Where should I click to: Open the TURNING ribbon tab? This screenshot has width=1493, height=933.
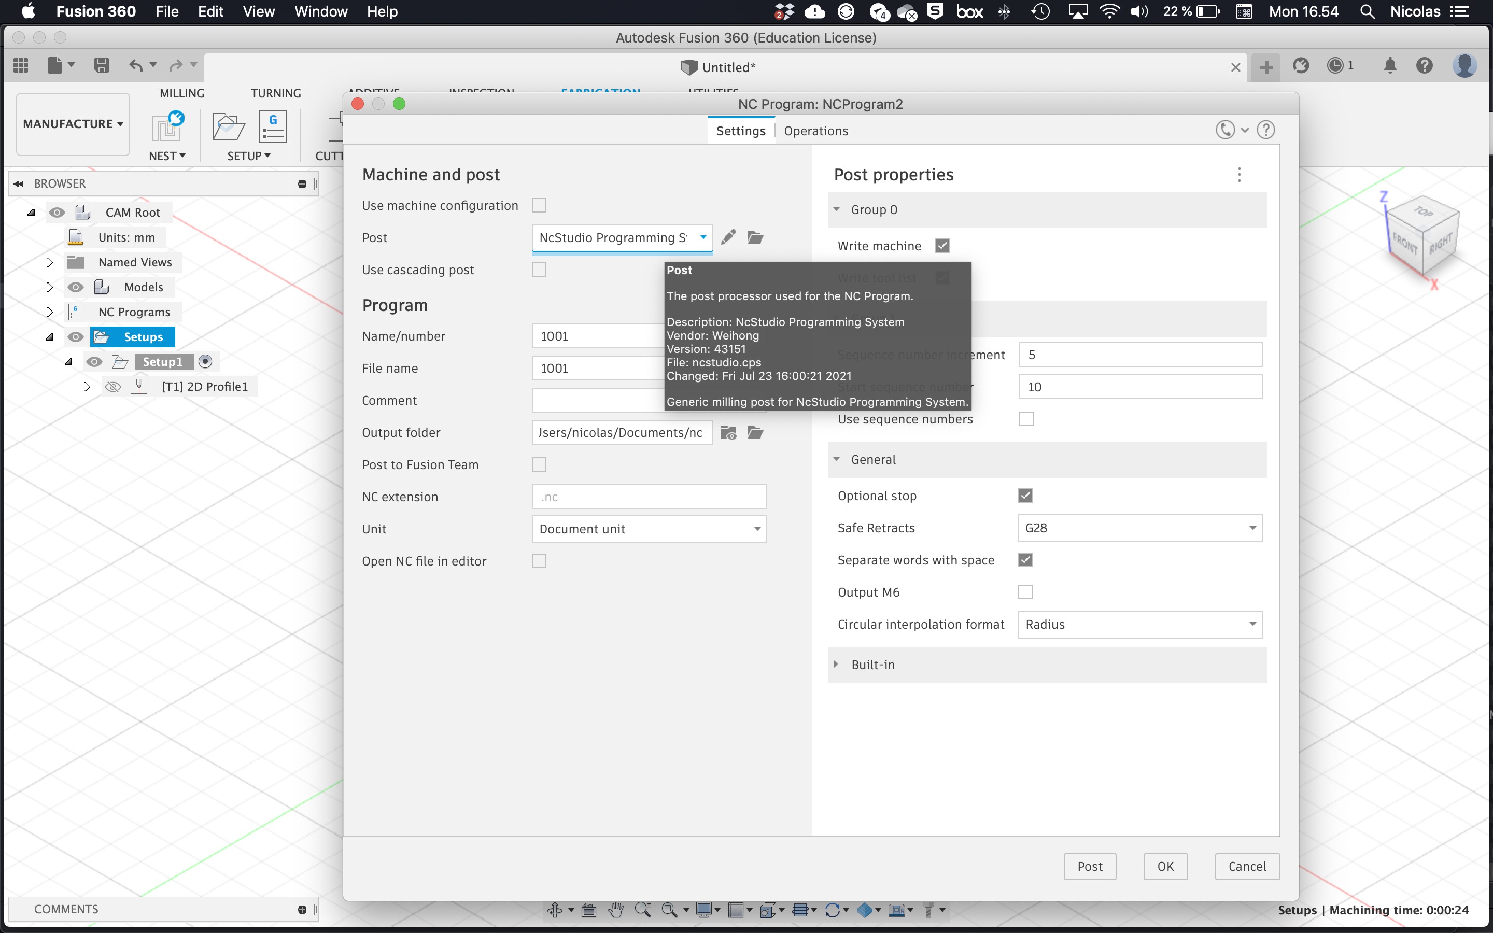276,93
